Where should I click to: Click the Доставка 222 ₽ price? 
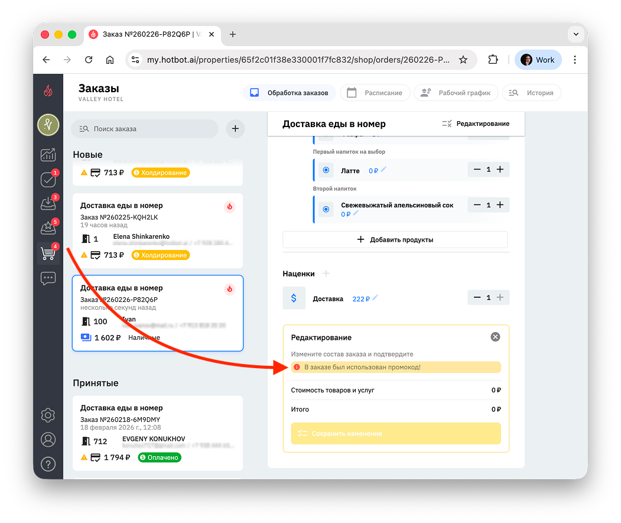(361, 299)
